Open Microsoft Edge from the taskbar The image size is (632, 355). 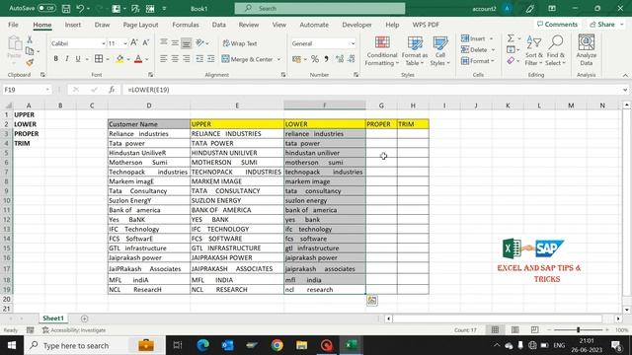coord(202,345)
